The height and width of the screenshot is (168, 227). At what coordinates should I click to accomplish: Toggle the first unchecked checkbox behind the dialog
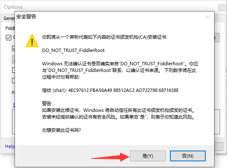13,70
